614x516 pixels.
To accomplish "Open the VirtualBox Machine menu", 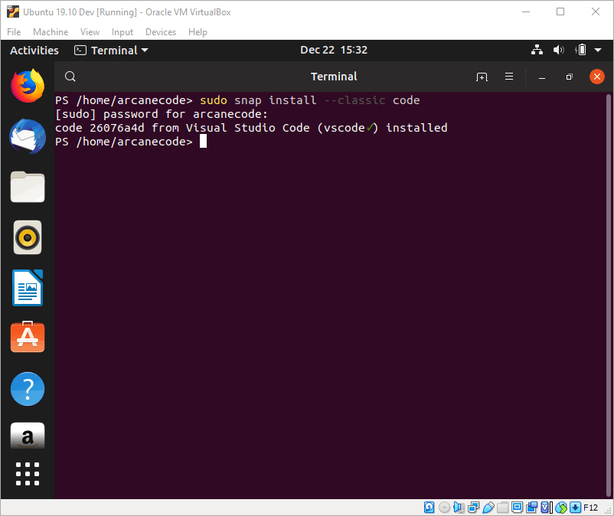I will 51,32.
